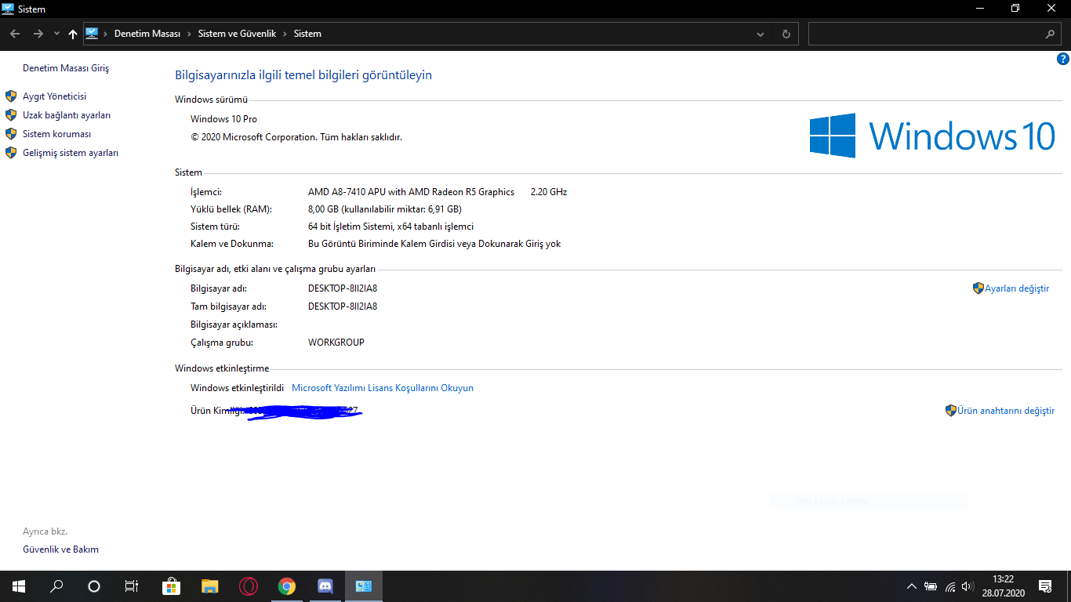Open the notification center icon
The width and height of the screenshot is (1071, 602).
pyautogui.click(x=1045, y=586)
